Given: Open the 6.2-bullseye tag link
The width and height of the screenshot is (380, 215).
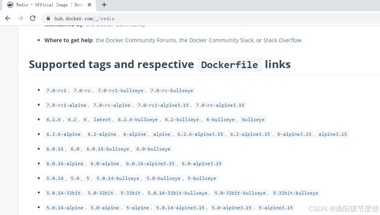Looking at the screenshot, I should (182, 120).
